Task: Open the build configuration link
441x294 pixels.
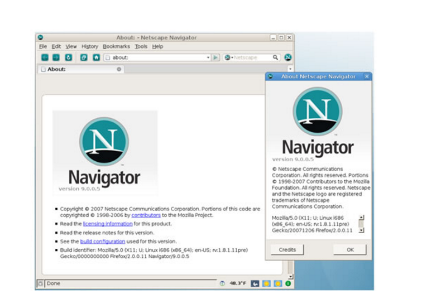Action: [103, 242]
